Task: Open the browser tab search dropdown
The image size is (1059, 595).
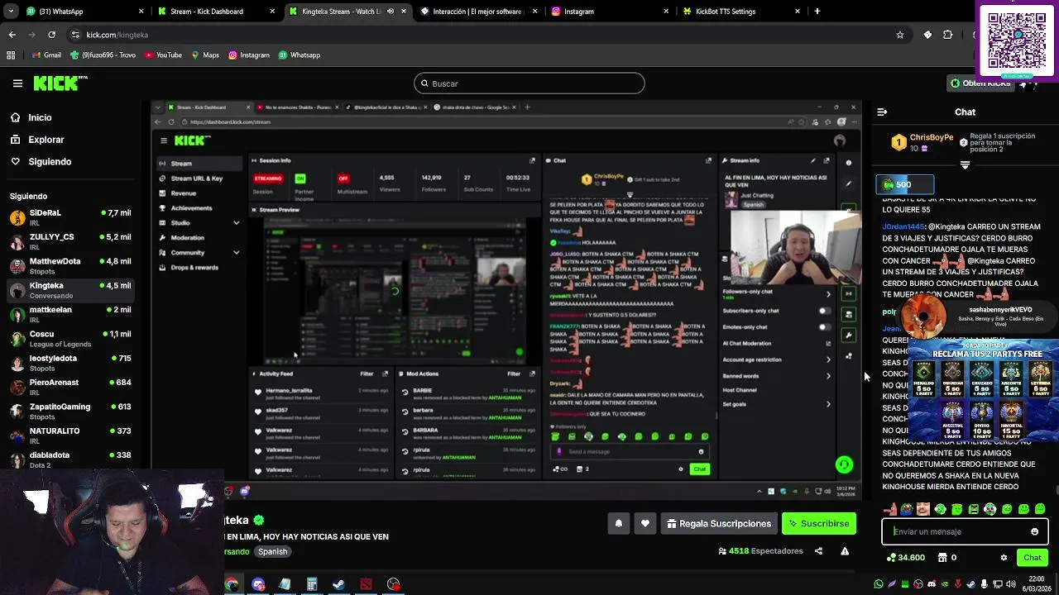Action: point(12,12)
